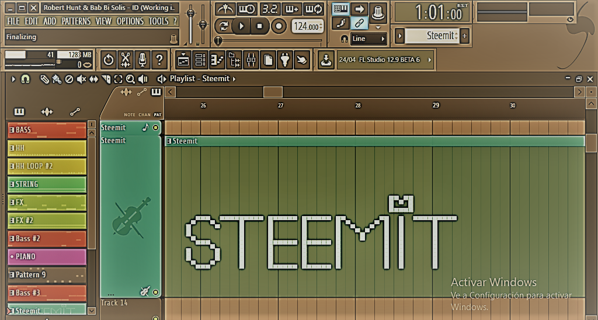598x320 pixels.
Task: Select the Playlist mute tool
Action: click(x=81, y=79)
